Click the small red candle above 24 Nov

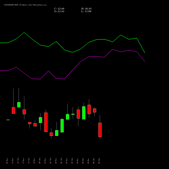pos(51,134)
